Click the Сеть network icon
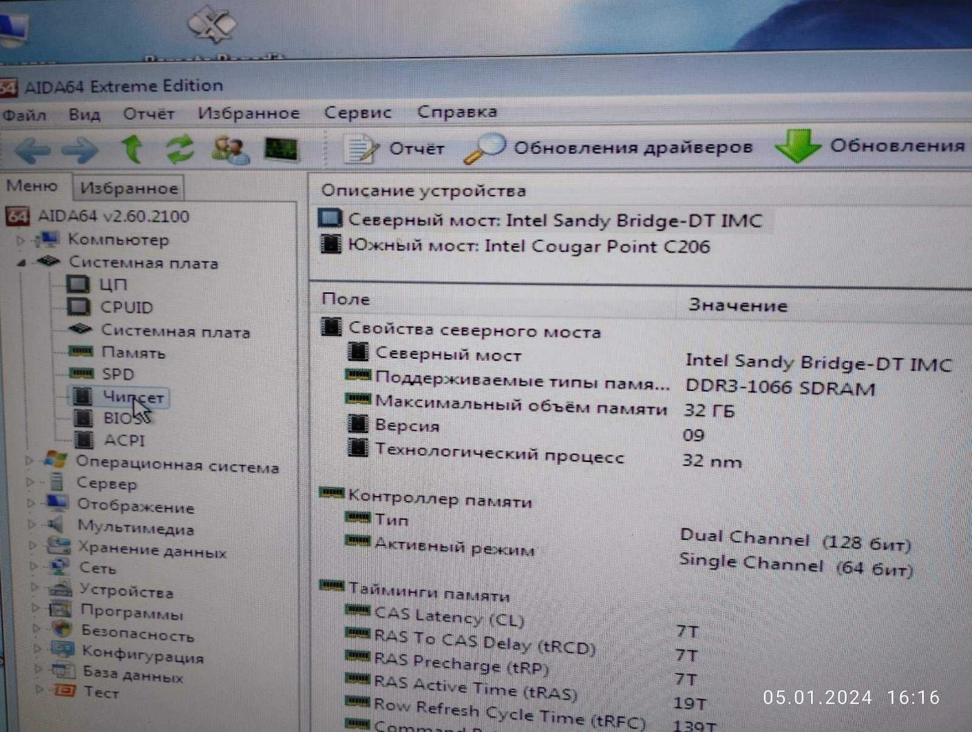The image size is (972, 732). tap(60, 566)
